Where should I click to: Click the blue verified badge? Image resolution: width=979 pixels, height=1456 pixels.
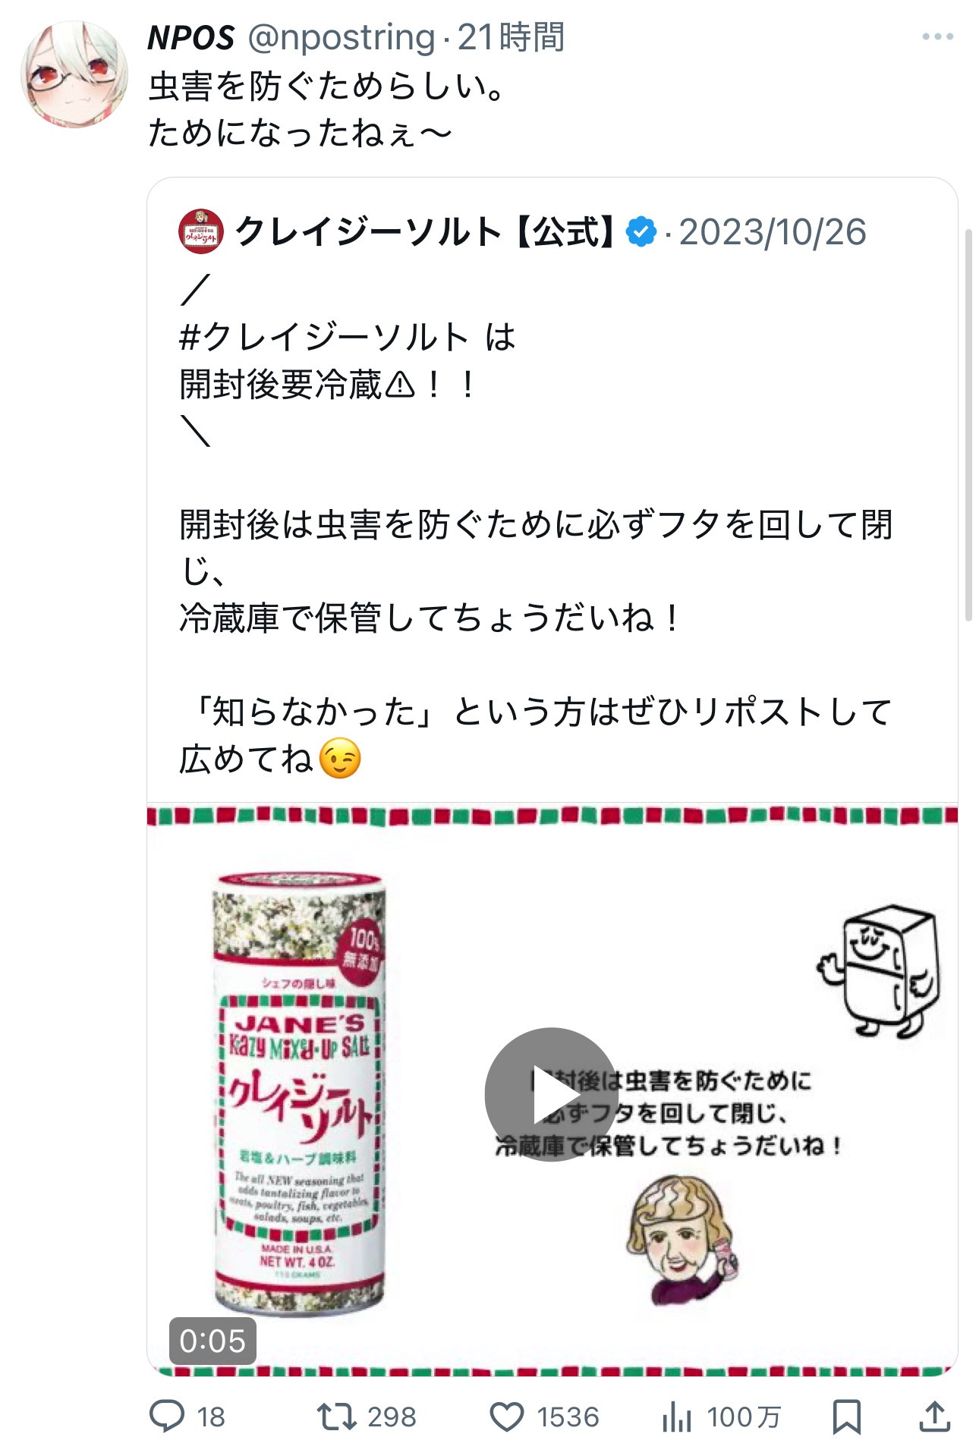point(641,231)
